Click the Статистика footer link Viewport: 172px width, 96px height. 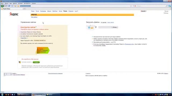(88, 74)
